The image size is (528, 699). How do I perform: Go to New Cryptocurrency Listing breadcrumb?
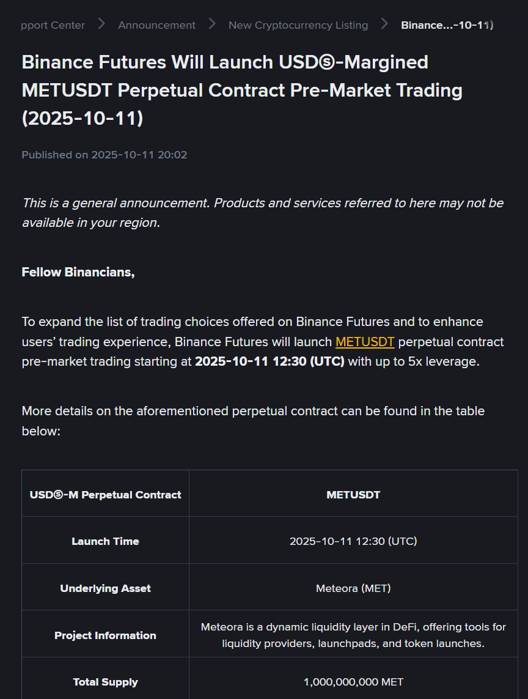point(298,25)
